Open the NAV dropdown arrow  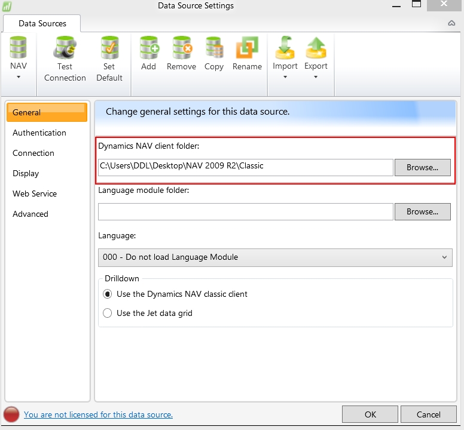tap(19, 77)
